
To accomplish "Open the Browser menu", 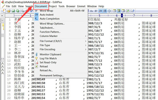I will coord(71,6).
